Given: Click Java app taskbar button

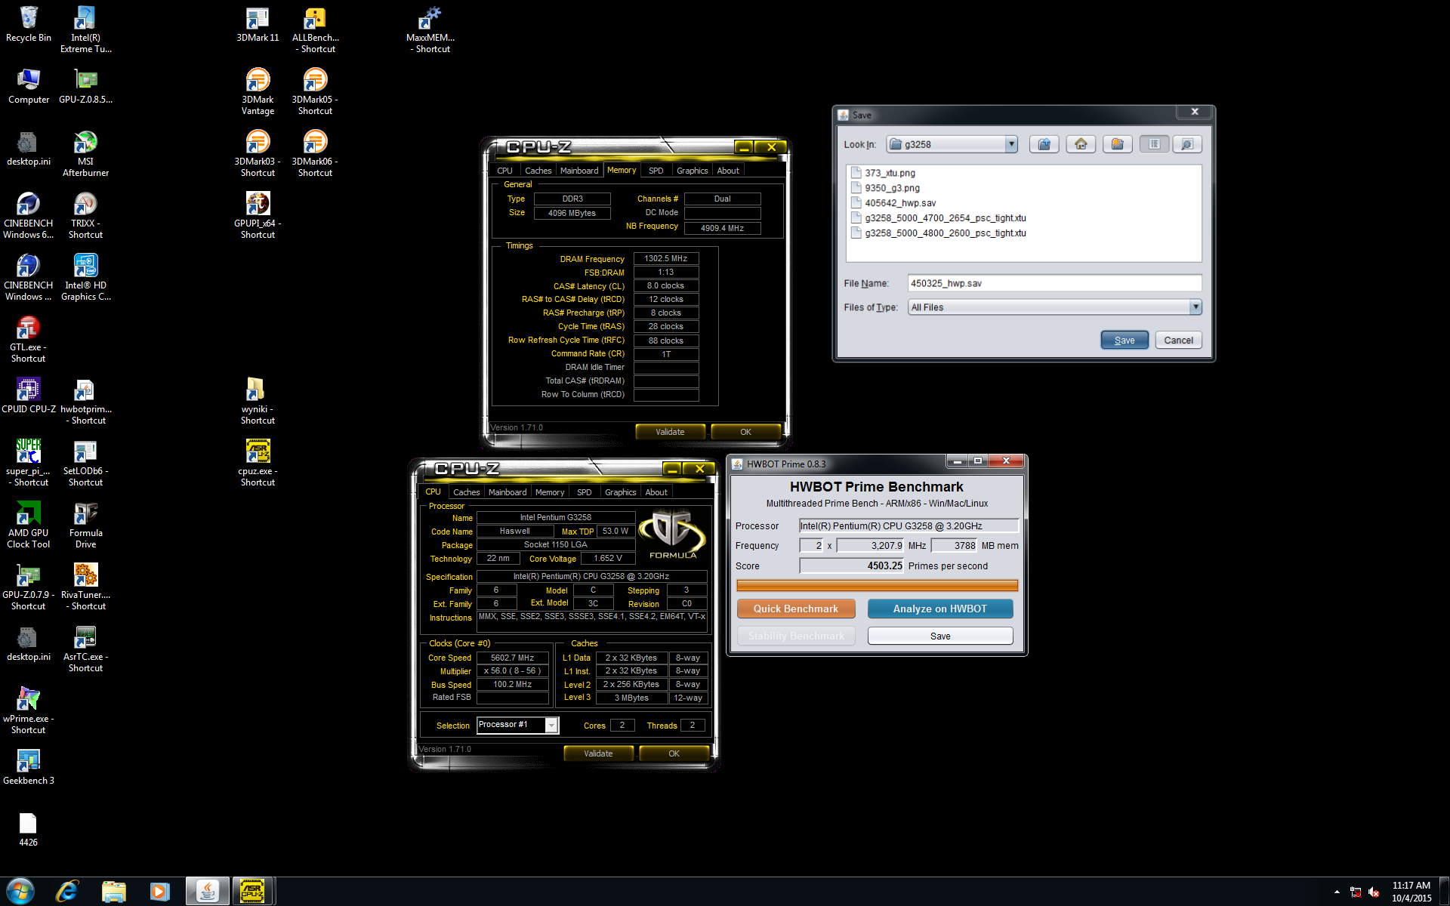Looking at the screenshot, I should (x=207, y=891).
